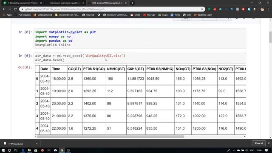Open the Pull requests bookmark
Screen dimensions: 272x153
tap(23, 15)
